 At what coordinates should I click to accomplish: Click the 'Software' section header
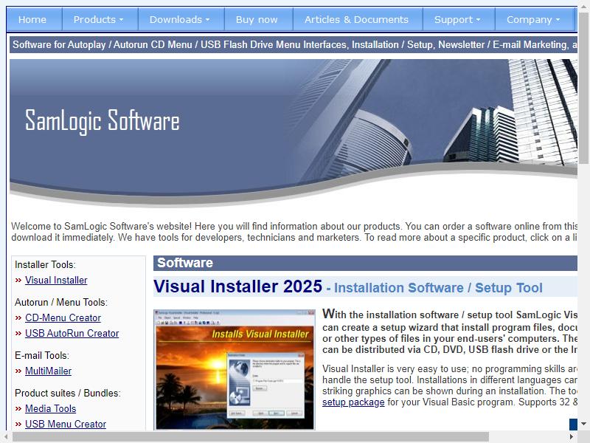(185, 263)
